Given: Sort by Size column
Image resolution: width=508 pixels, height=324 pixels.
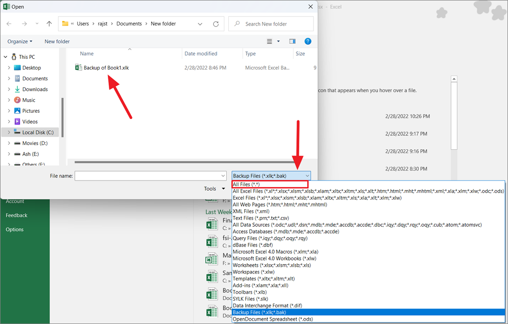Looking at the screenshot, I should pos(300,54).
